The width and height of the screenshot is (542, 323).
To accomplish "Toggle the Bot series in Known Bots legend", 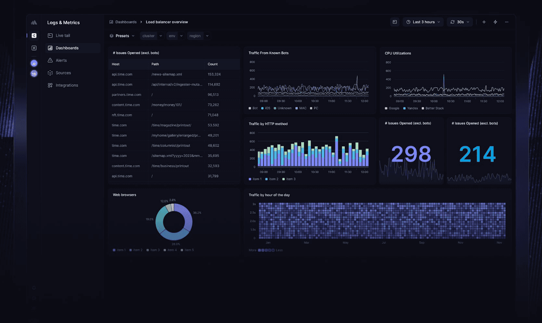I will pyautogui.click(x=253, y=108).
